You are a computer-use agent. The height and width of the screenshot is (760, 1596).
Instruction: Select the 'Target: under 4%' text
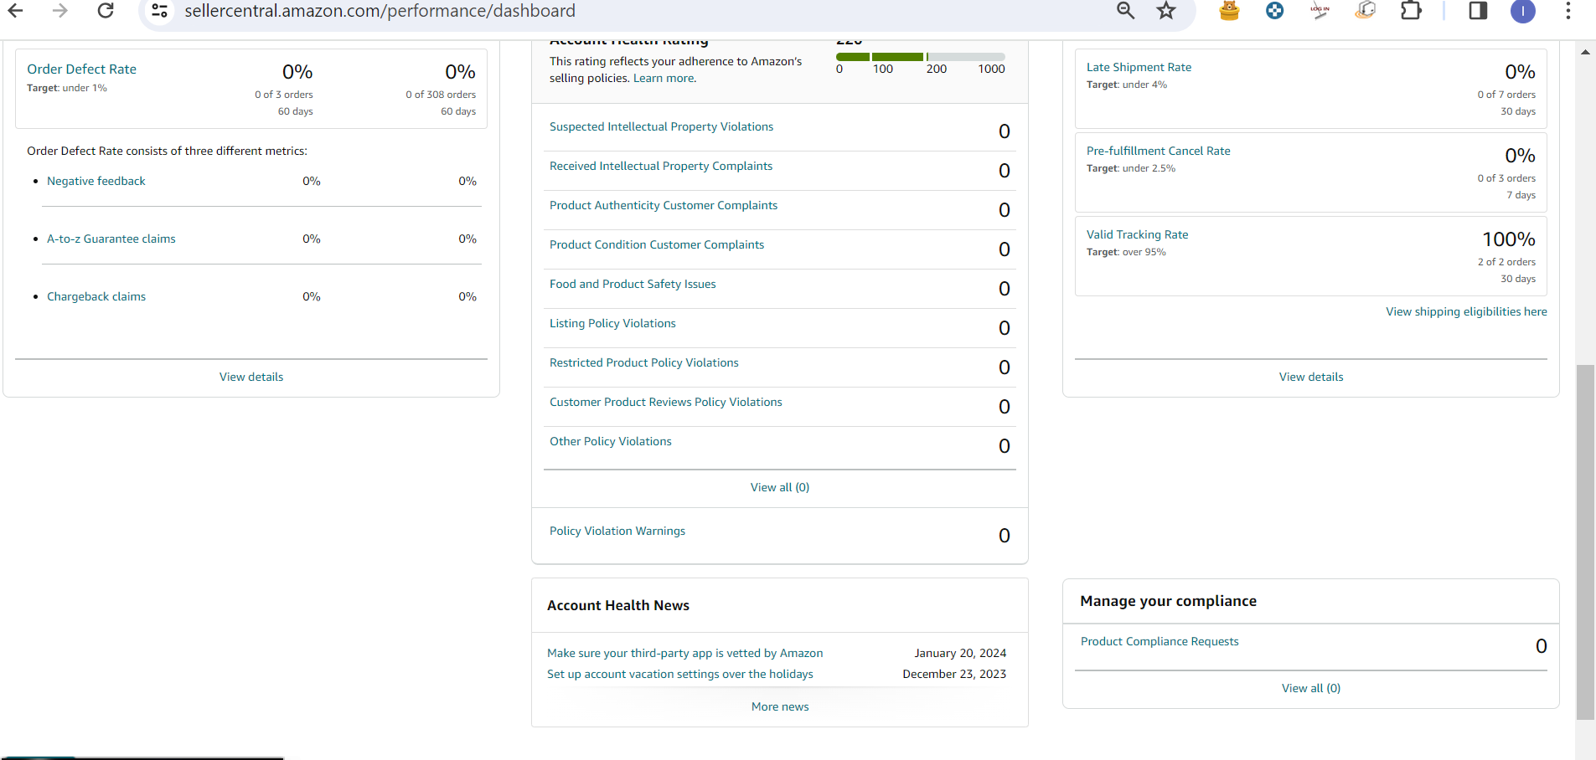tap(1127, 85)
